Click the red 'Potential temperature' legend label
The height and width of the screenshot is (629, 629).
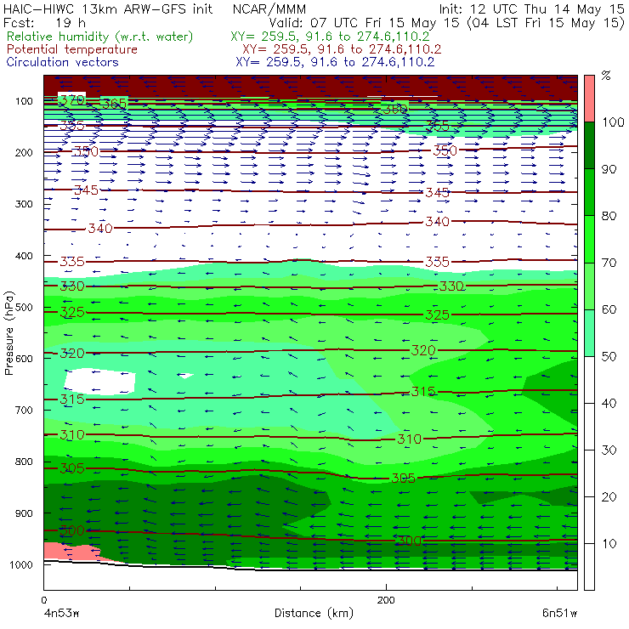pyautogui.click(x=71, y=49)
